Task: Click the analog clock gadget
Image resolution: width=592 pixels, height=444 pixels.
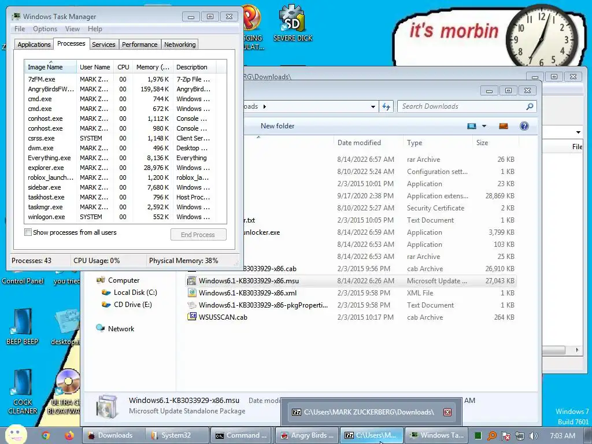Action: [x=541, y=39]
